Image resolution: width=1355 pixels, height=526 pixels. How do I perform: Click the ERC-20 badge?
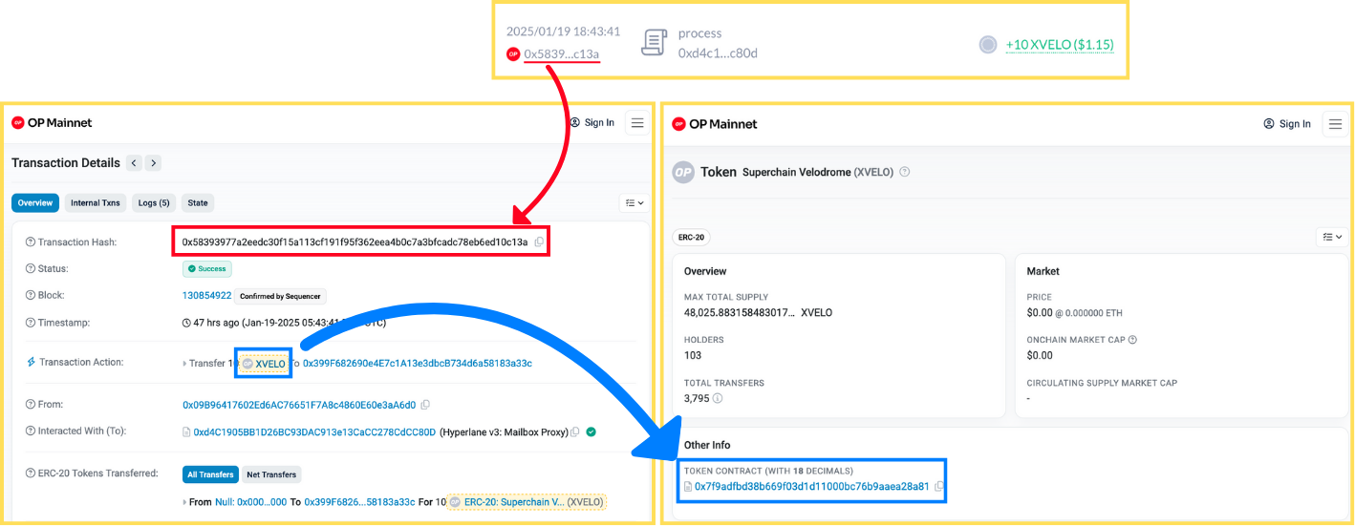(x=691, y=237)
